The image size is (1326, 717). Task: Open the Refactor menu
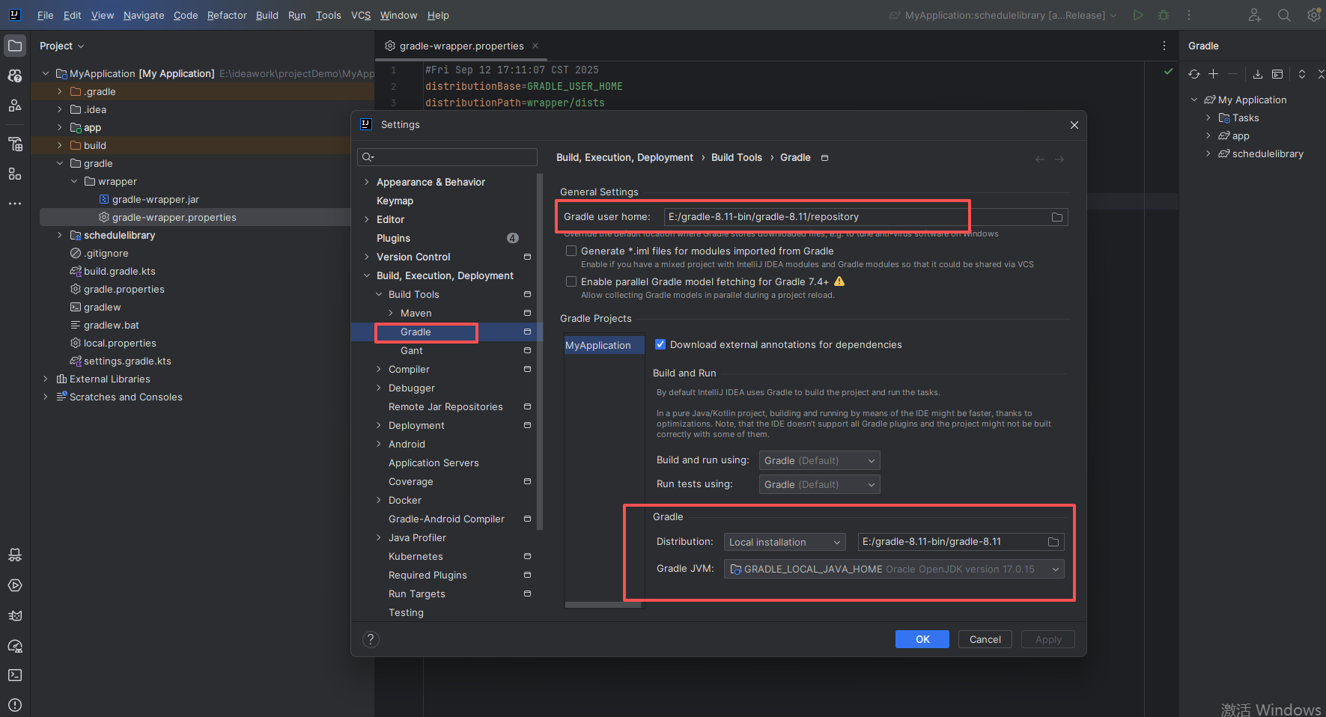(227, 15)
